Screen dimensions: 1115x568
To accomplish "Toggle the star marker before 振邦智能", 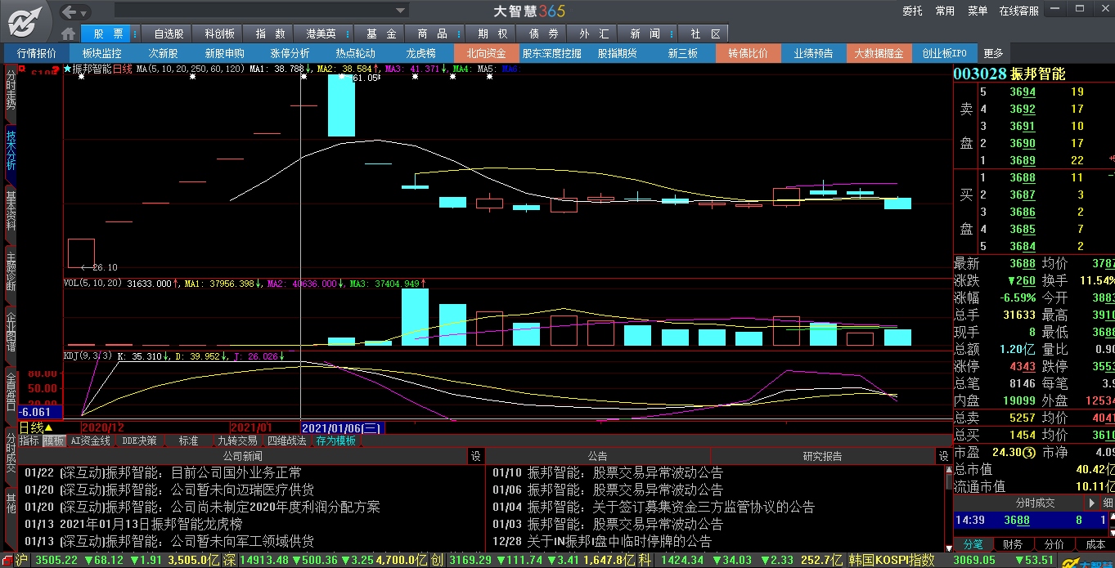I will coord(68,69).
